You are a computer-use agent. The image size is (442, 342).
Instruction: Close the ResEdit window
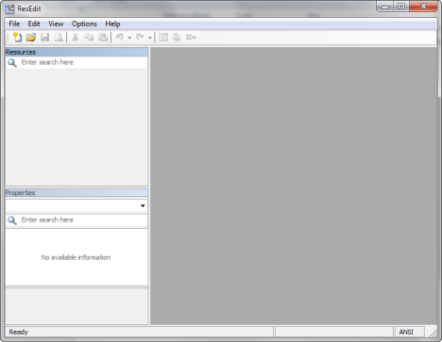point(424,7)
